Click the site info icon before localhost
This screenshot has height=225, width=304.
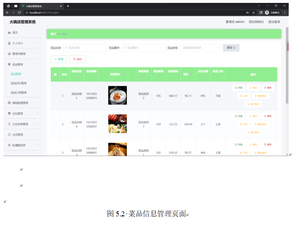27,13
